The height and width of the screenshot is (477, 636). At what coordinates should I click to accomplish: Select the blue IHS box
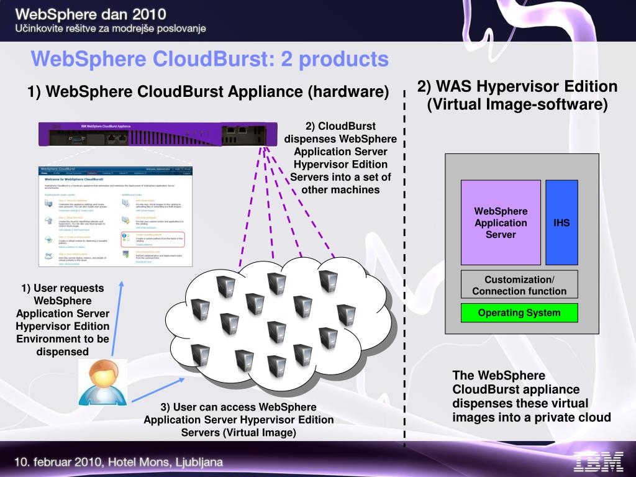(561, 222)
